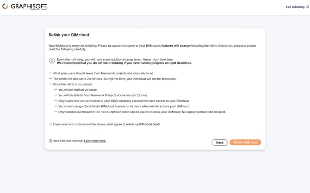
Task: Open the 'Learn more here' link
Action: (x=95, y=141)
